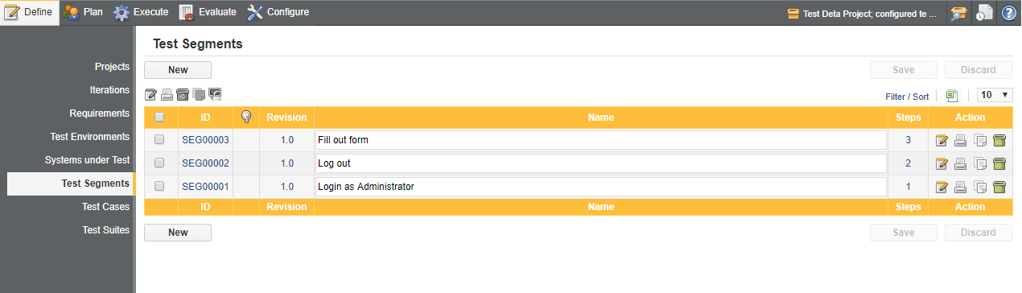
Task: Open the Filter / Sort link
Action: click(x=907, y=97)
